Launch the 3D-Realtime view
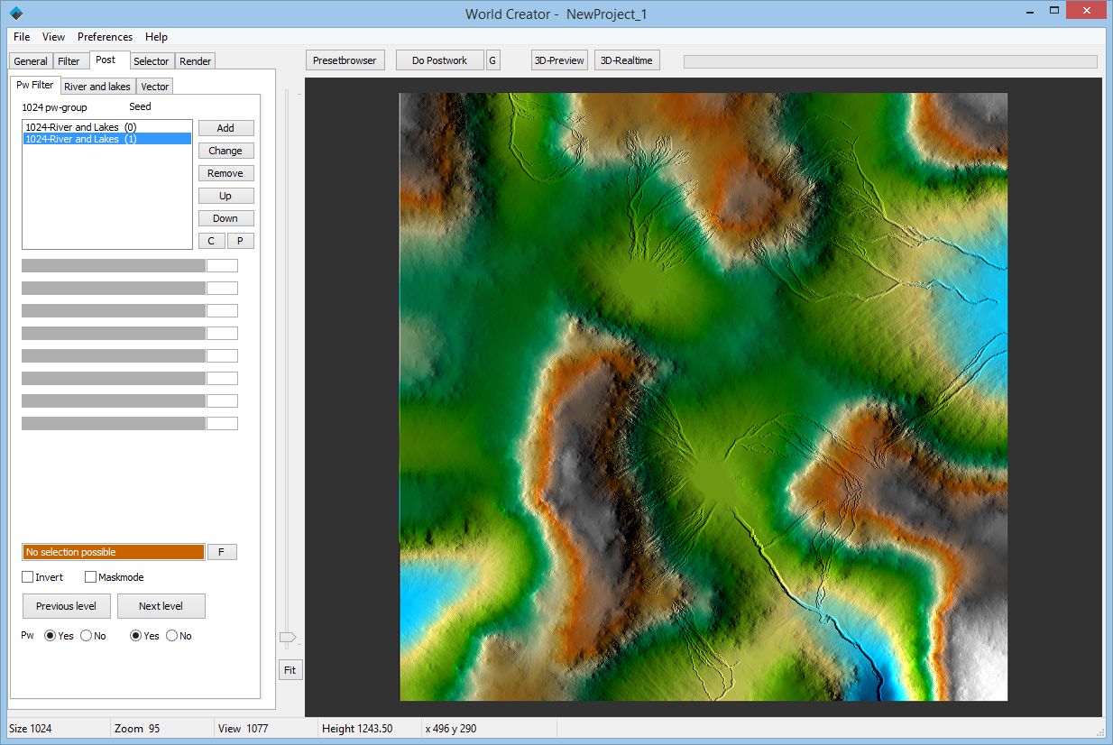 626,60
